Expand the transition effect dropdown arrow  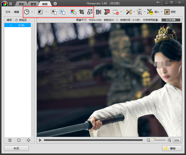pyautogui.click(x=46, y=12)
